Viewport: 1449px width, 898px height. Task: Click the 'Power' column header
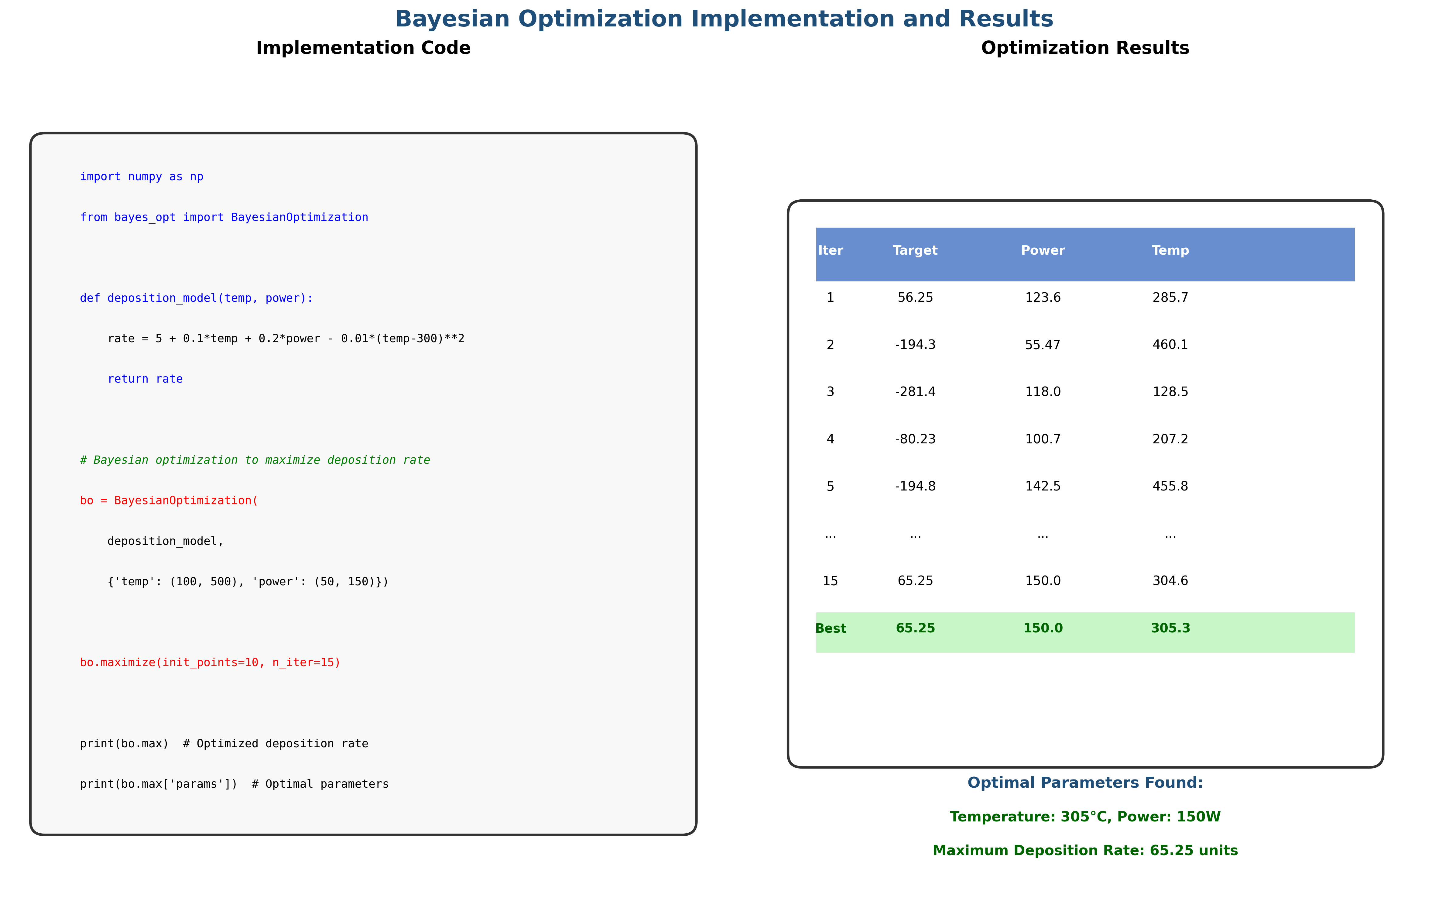(1042, 251)
